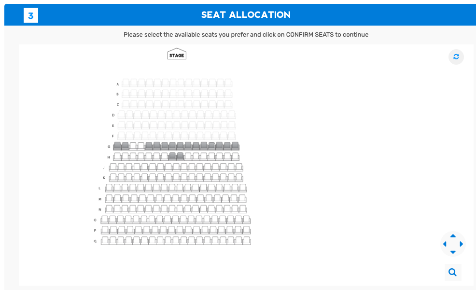Select the first seat in row A
The width and height of the screenshot is (476, 290).
(126, 83)
